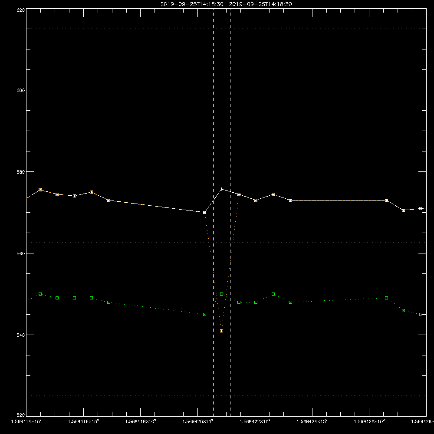Image resolution: width=434 pixels, height=434 pixels.
Task: Click the 1.569420×10⁹ x-axis label
Action: coord(198,421)
